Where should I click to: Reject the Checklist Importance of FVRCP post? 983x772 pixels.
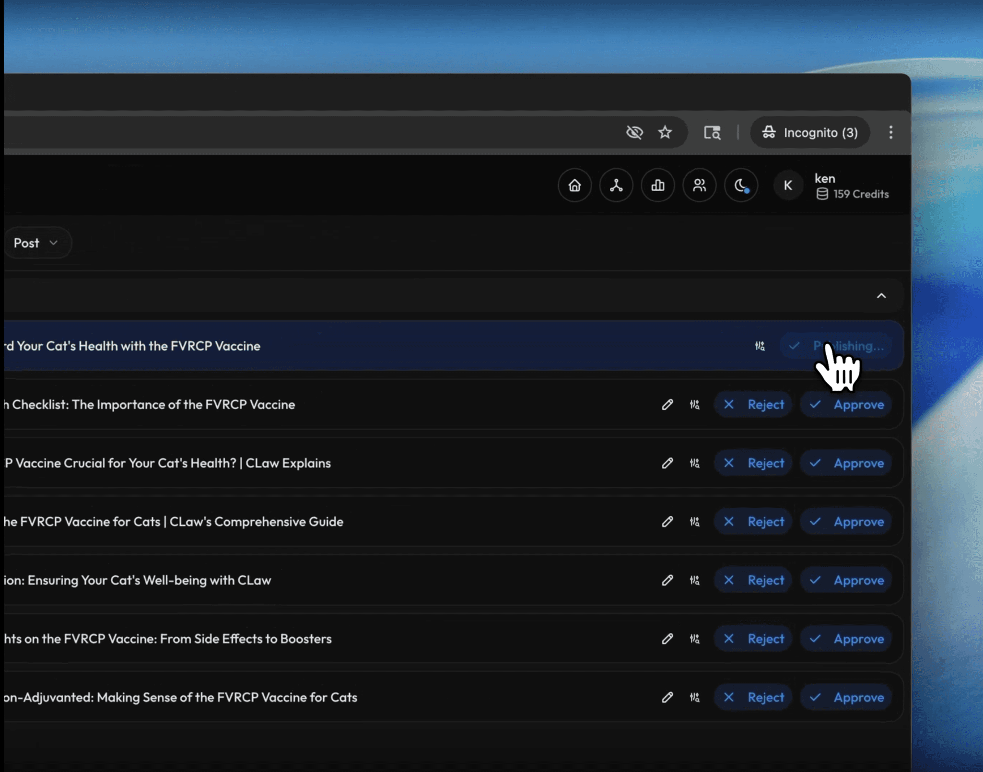coord(753,405)
